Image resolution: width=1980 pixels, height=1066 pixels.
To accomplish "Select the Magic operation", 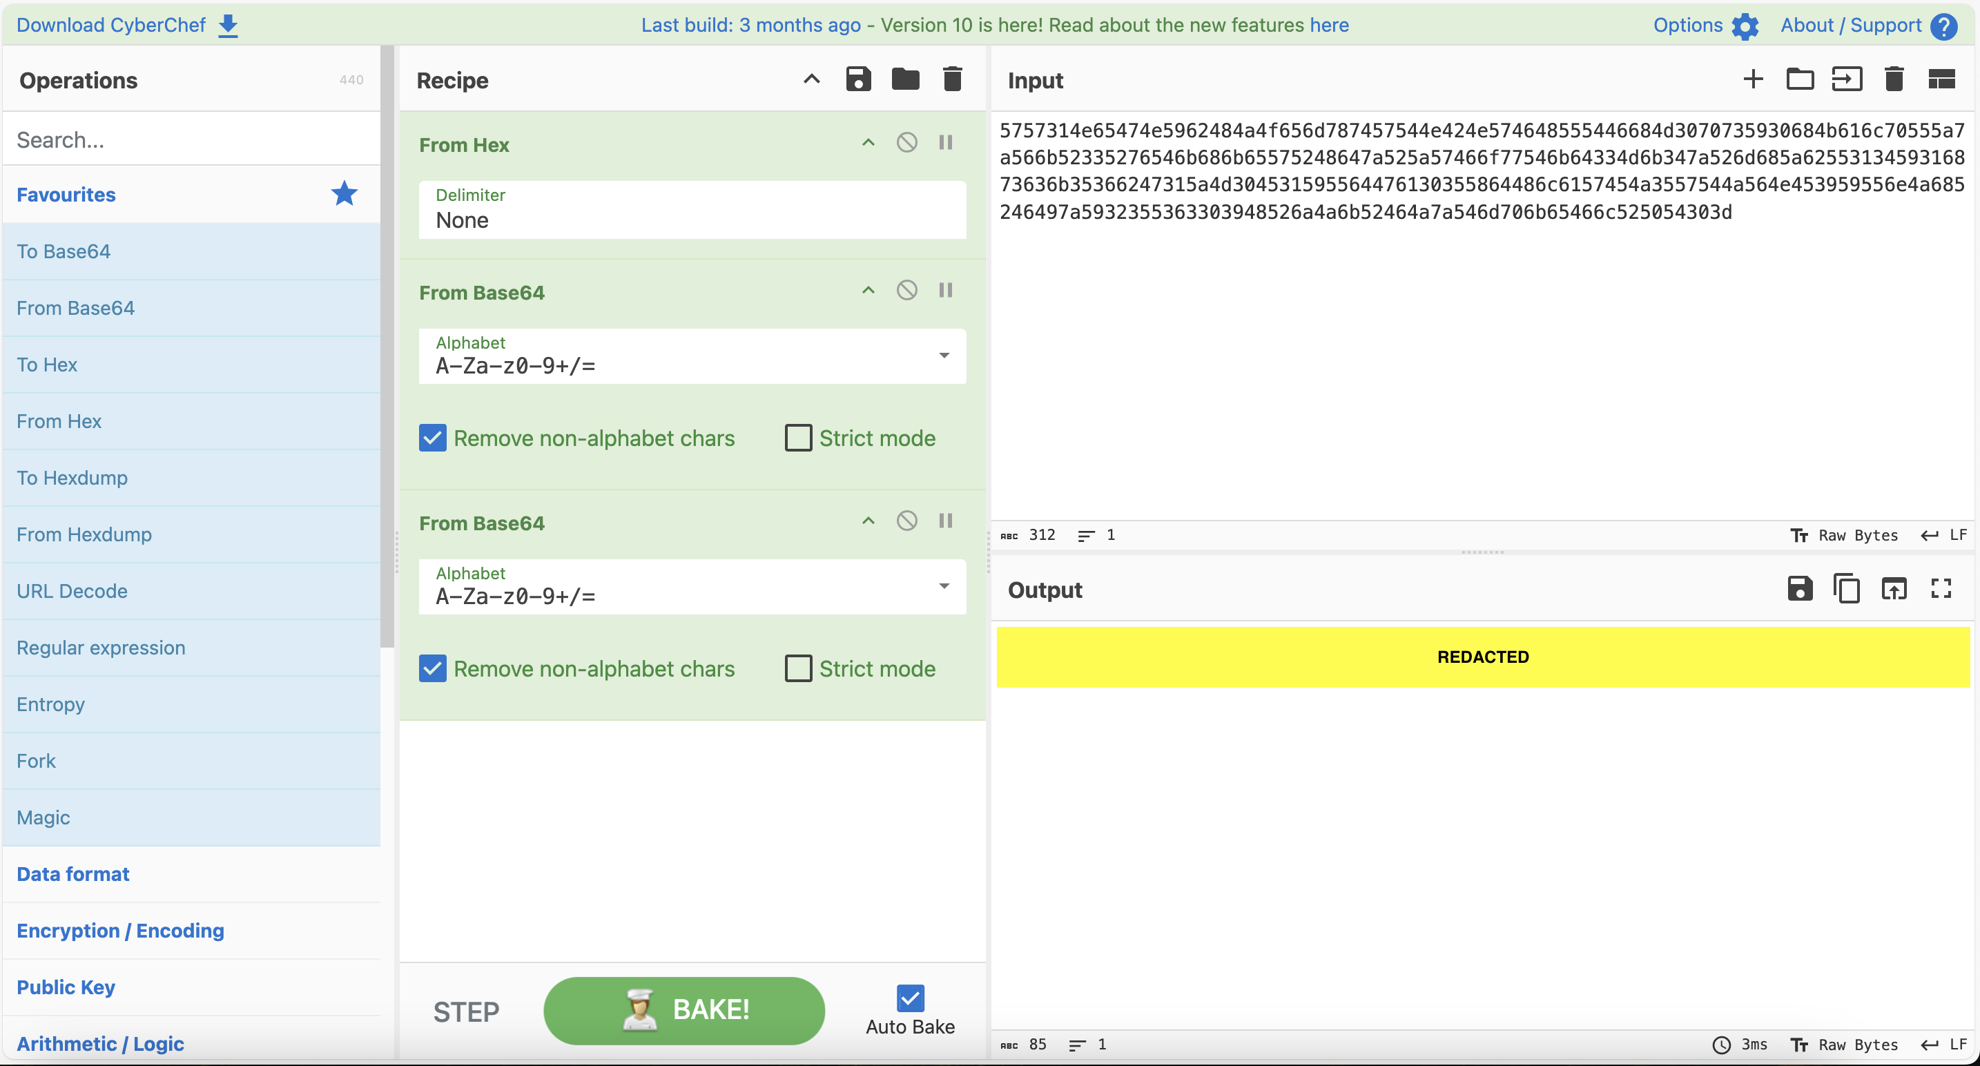I will click(x=191, y=817).
